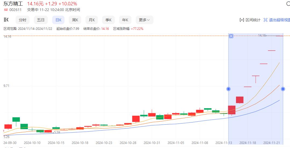Click the 2024-10-15 date axis label

pos(56,143)
